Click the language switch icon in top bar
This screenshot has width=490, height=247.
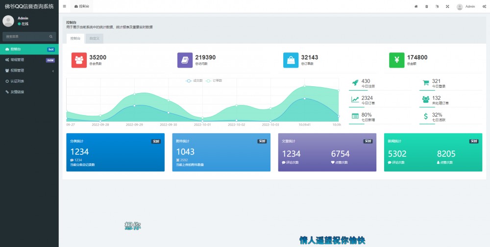(437, 6)
